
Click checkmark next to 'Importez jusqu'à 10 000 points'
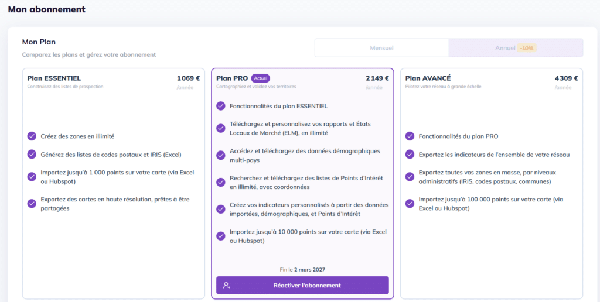[221, 236]
